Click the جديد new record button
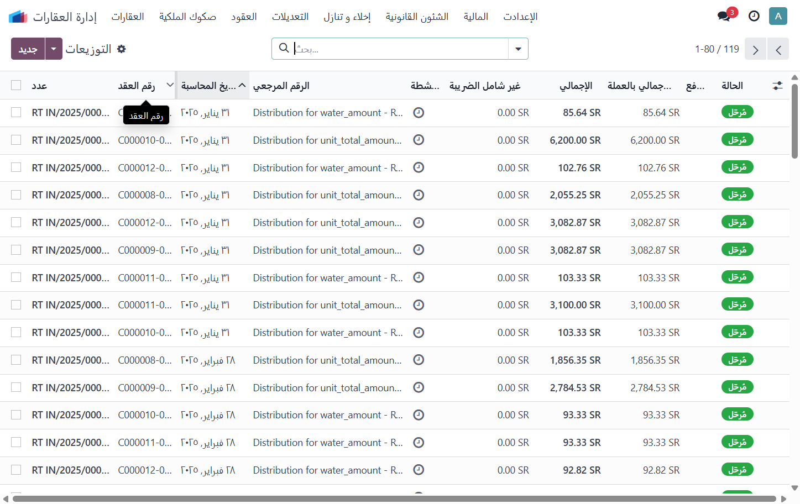The height and width of the screenshot is (504, 800). coord(28,49)
